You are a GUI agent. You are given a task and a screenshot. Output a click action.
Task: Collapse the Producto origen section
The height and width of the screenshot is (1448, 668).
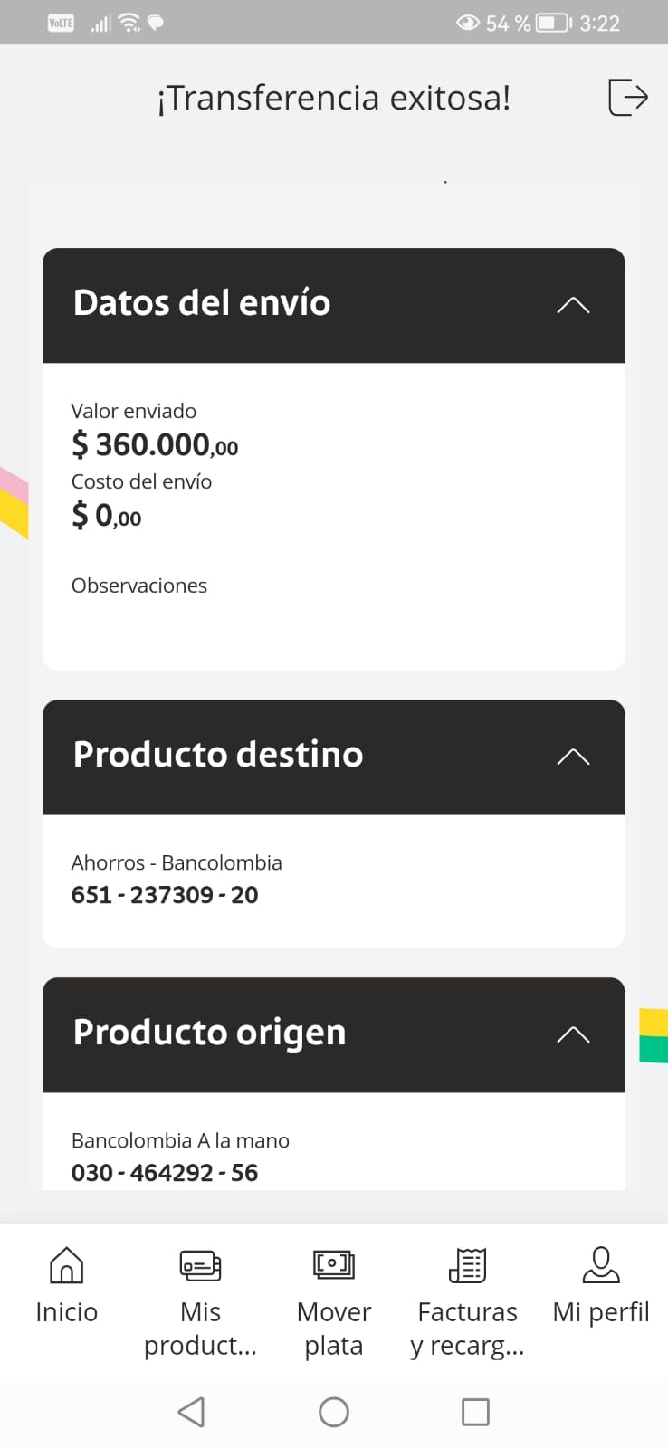coord(573,1034)
